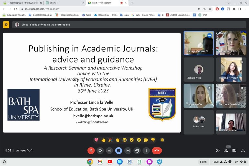This screenshot has width=249, height=166.
Task: Open the JSTOR Search Results bookmark
Action: pyautogui.click(x=178, y=15)
